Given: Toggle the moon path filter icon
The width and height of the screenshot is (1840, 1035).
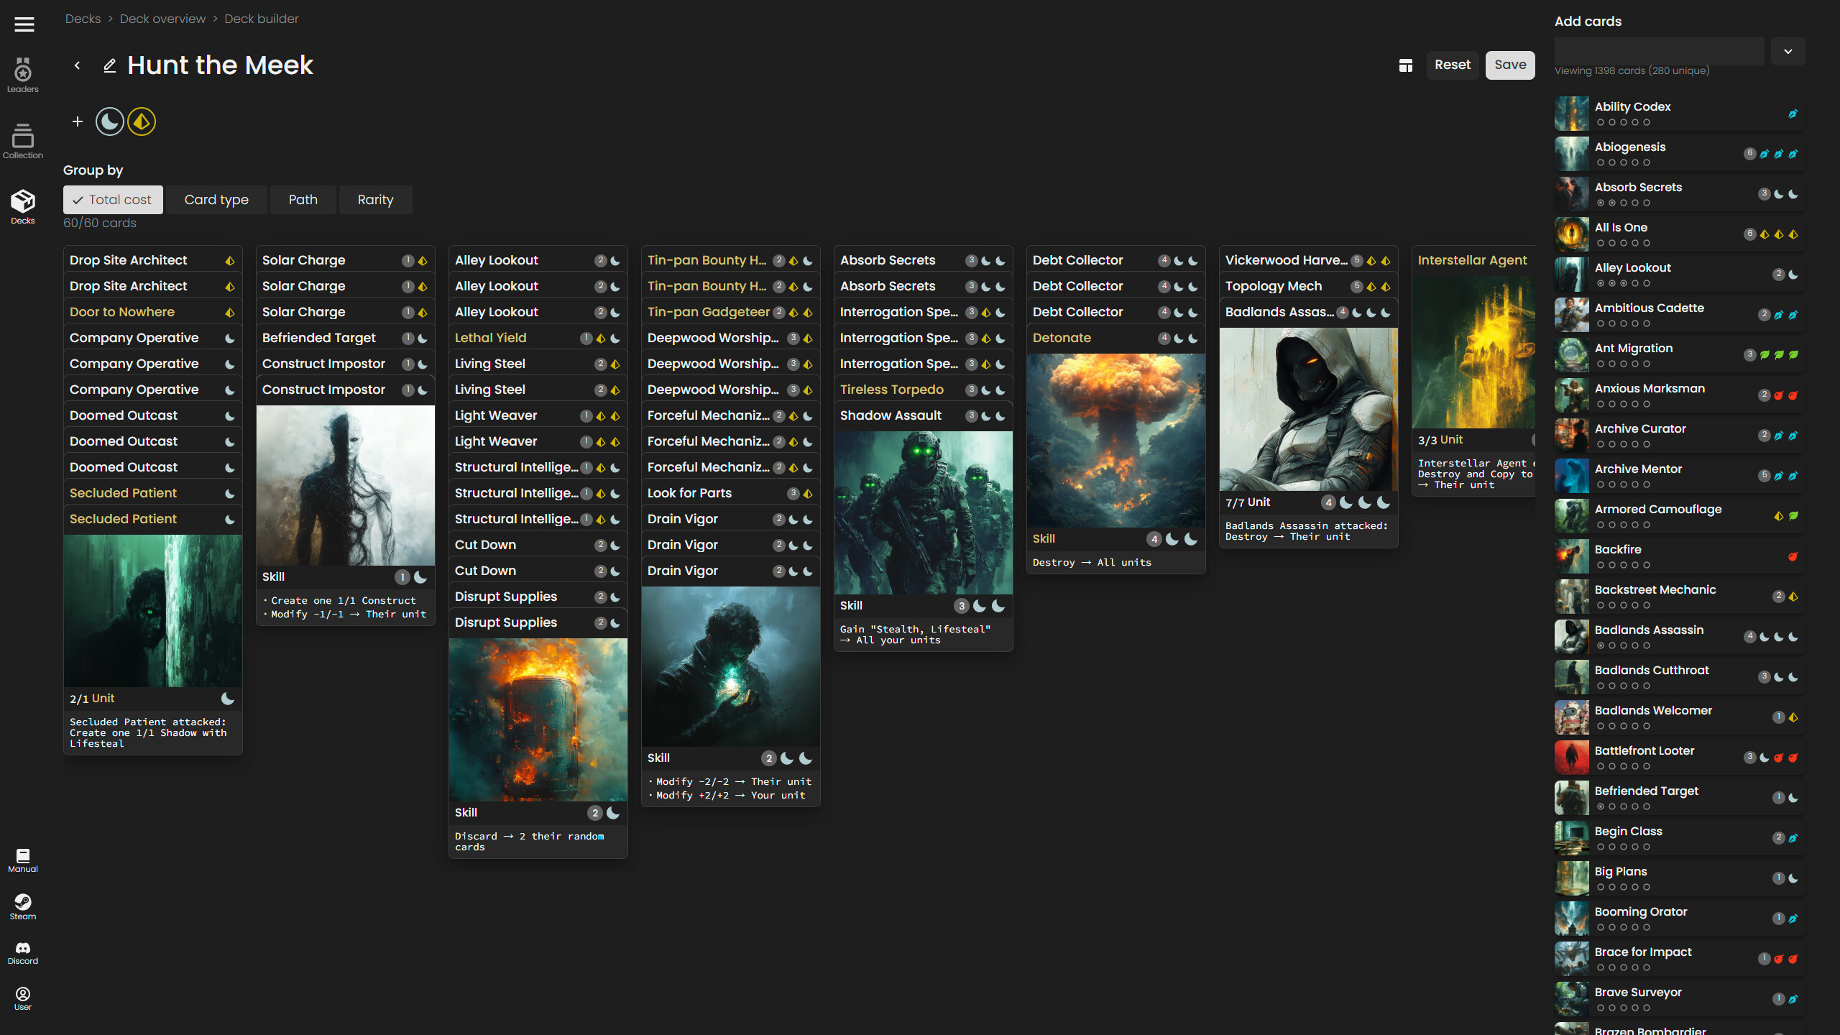Looking at the screenshot, I should point(109,121).
